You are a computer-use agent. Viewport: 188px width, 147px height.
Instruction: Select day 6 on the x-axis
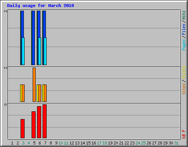(40, 143)
